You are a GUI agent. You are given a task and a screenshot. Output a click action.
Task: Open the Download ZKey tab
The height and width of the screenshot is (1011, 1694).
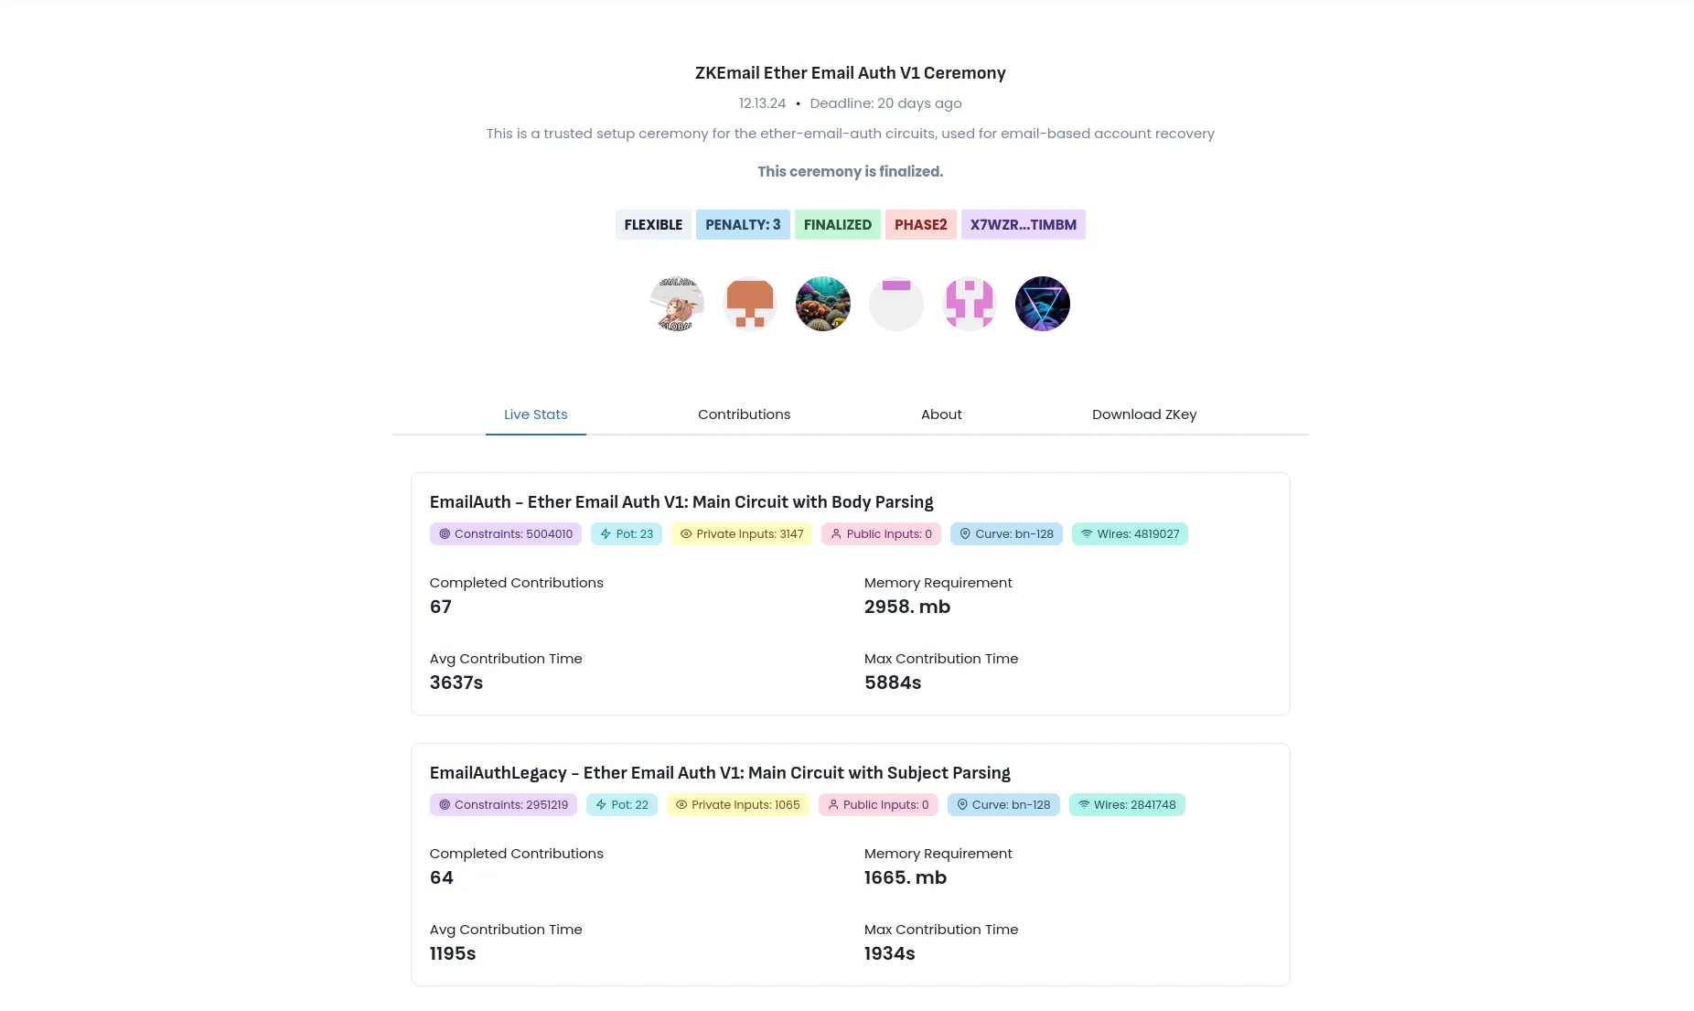pyautogui.click(x=1144, y=414)
